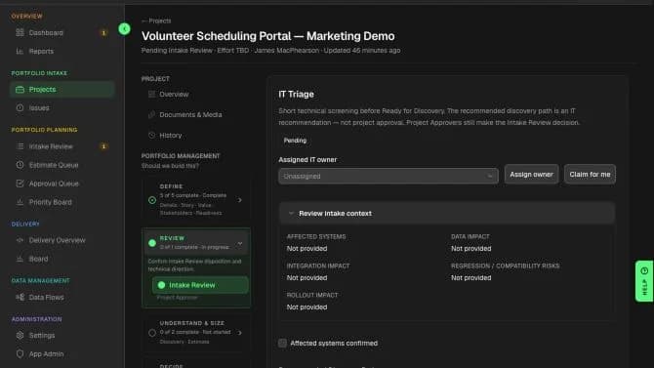This screenshot has height=368, width=654.
Task: Open Reports in the sidebar
Action: coord(61,51)
